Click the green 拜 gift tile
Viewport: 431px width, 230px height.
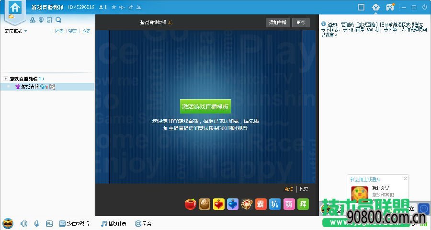click(x=303, y=204)
